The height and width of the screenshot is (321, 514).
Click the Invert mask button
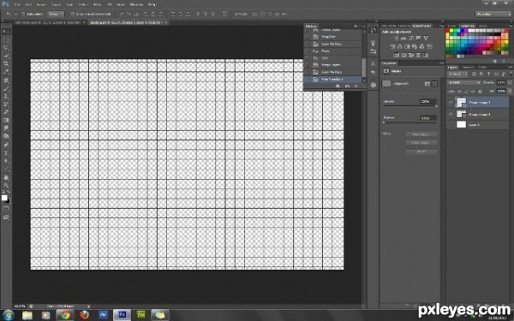tap(421, 152)
